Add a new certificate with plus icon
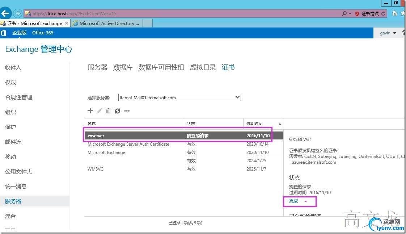This screenshot has height=234, width=406. click(90, 111)
